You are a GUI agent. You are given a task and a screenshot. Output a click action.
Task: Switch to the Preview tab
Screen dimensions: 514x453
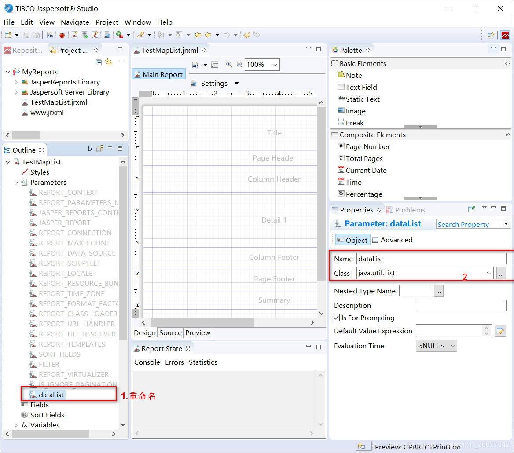198,333
